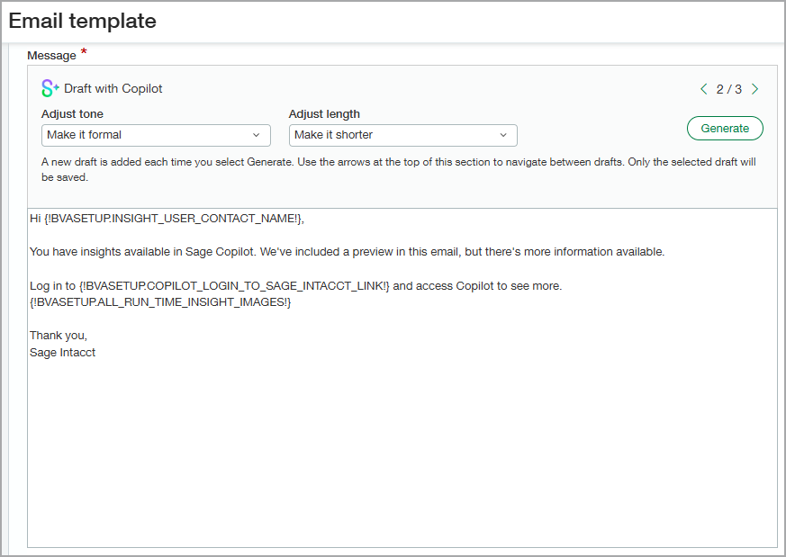Click the Sage Copilot sparkle icon
786x557 pixels.
48,87
